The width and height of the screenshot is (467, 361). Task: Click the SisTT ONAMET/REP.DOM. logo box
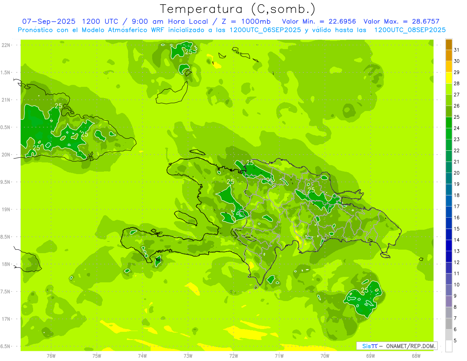coord(397,346)
